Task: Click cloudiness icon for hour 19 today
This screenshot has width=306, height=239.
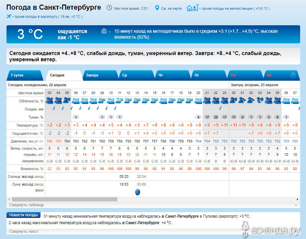Action: [190, 101]
